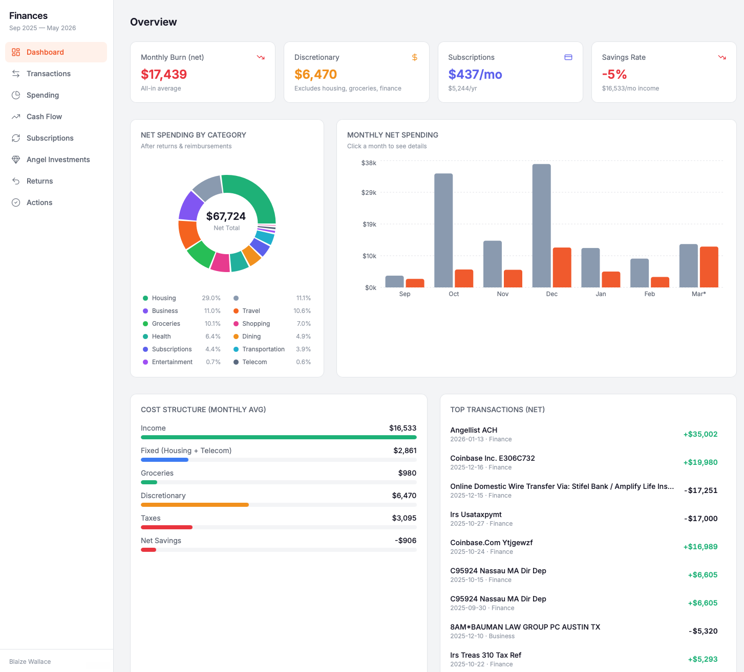Select the Dec orange bar in monthly chart

click(x=562, y=267)
